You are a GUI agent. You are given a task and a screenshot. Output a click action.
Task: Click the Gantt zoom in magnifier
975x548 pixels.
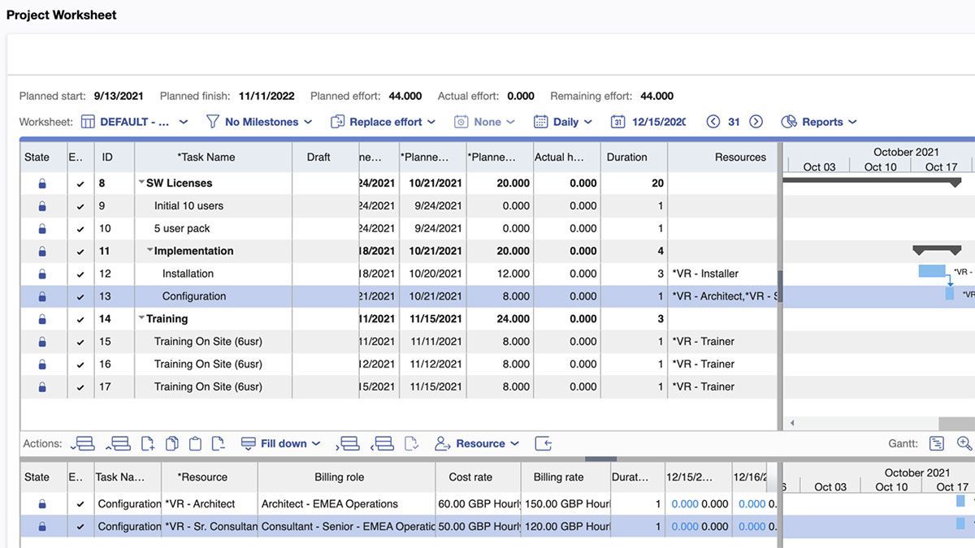click(964, 443)
